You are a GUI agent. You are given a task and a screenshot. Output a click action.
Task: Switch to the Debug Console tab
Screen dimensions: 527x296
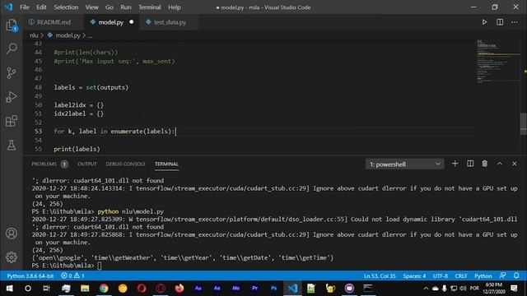click(125, 164)
